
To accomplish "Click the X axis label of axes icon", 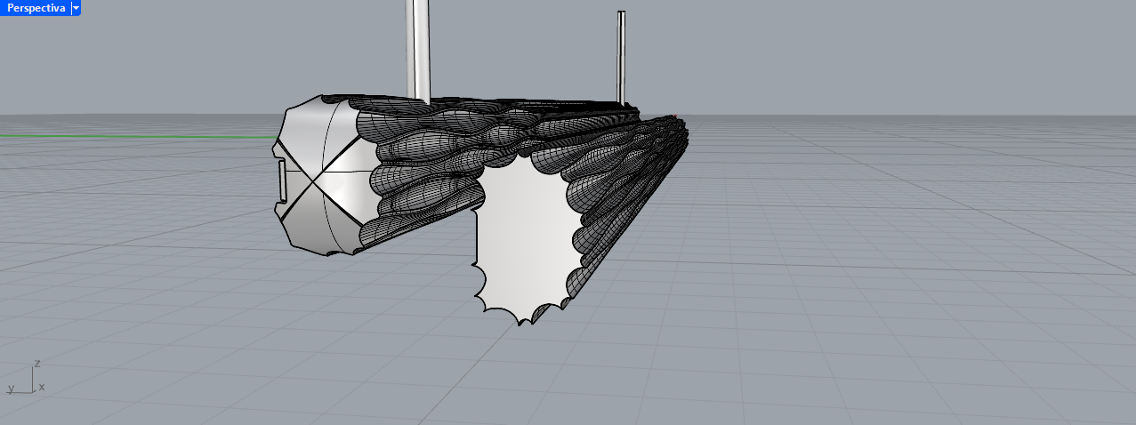I will [x=42, y=388].
